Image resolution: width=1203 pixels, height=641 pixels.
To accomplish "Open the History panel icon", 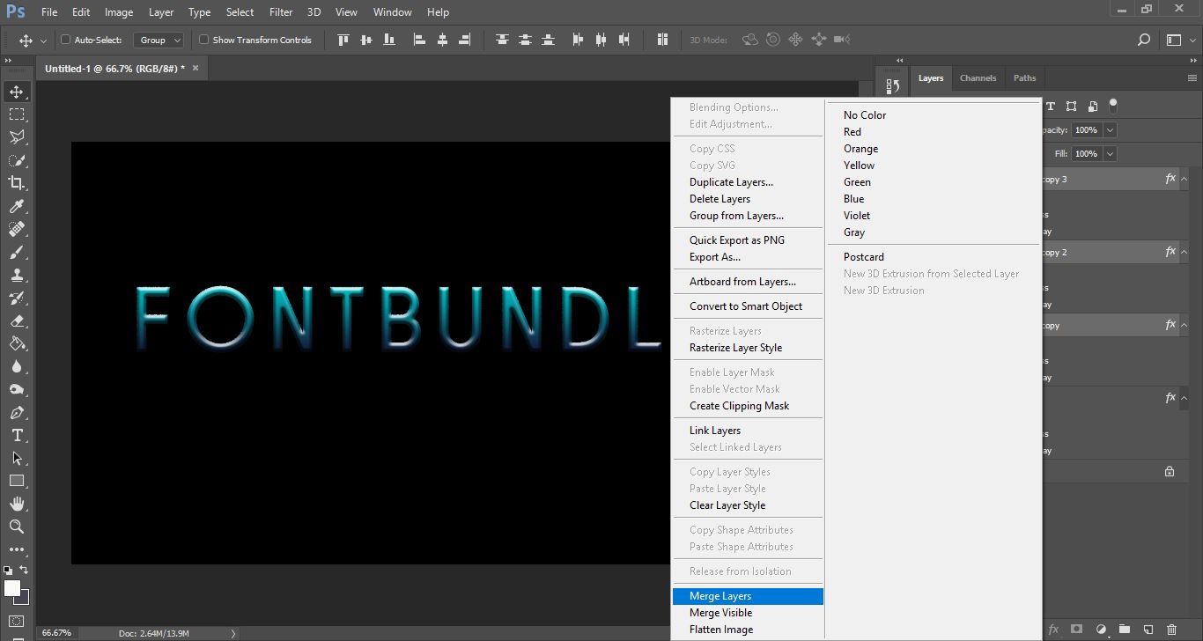I will point(893,86).
